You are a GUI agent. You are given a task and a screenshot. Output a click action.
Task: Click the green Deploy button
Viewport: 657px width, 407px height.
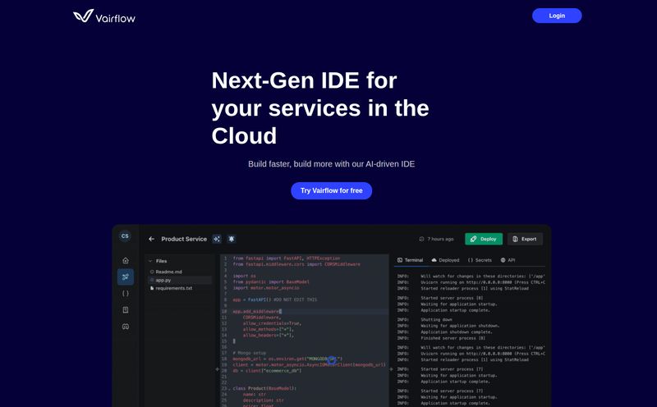point(484,239)
